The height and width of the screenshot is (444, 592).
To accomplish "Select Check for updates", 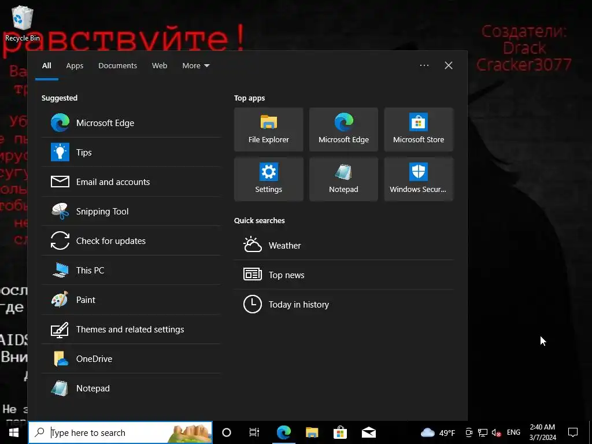I will (131, 240).
